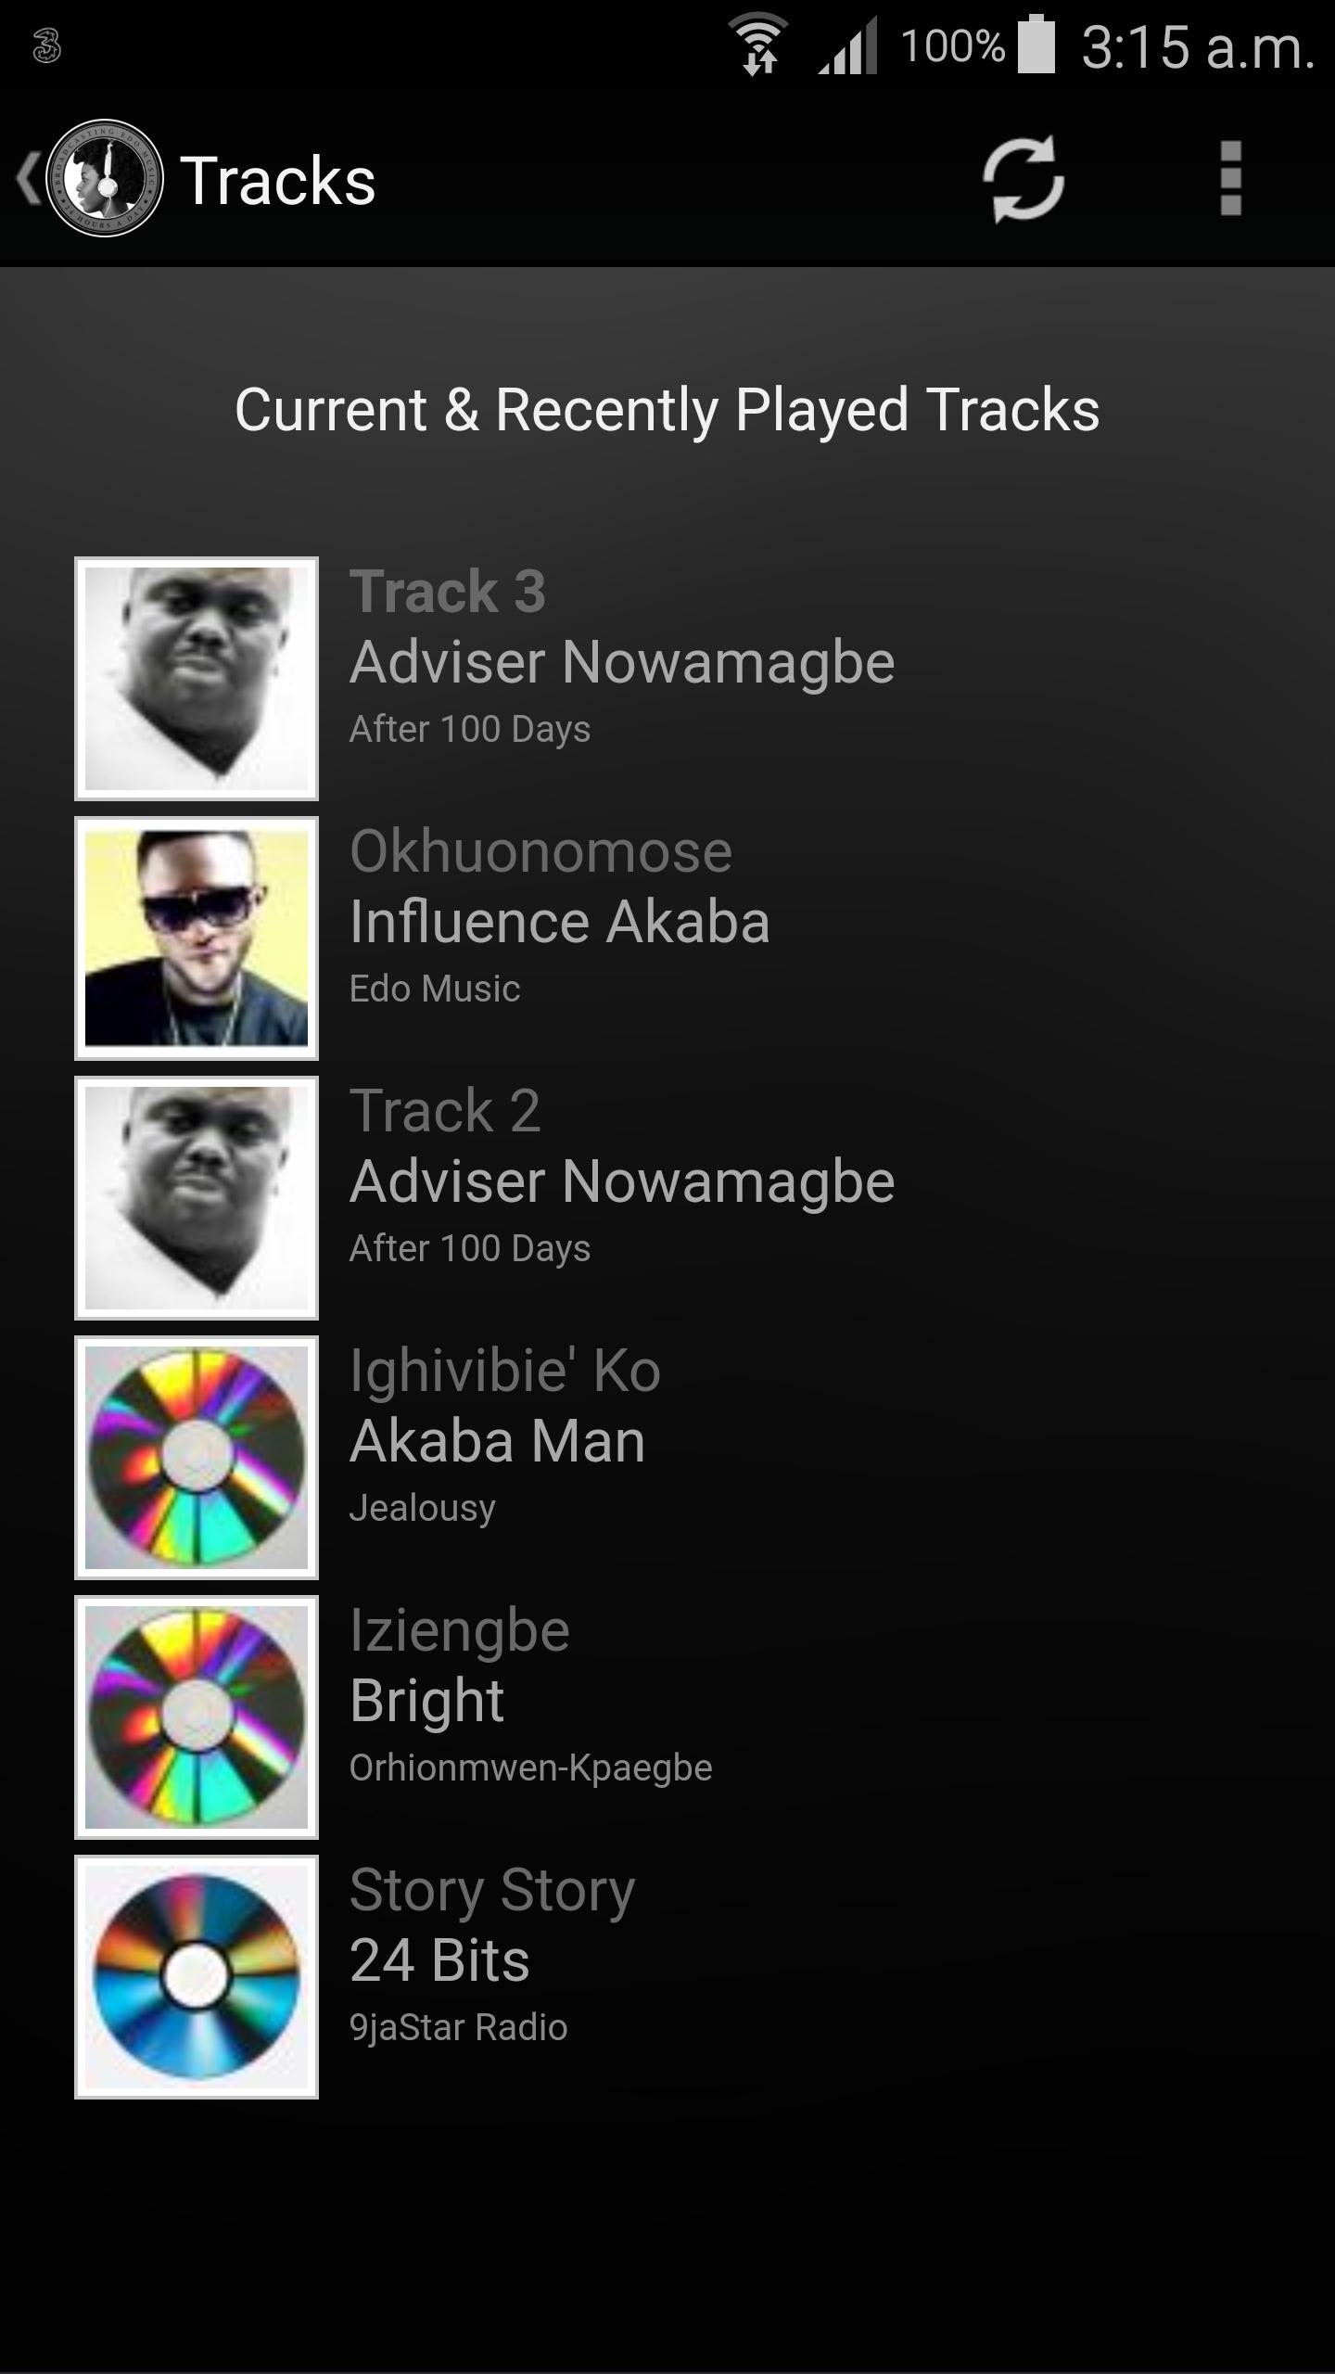Tap the Ighivibie' Ko CD icon
1335x2374 pixels.
pyautogui.click(x=197, y=1458)
